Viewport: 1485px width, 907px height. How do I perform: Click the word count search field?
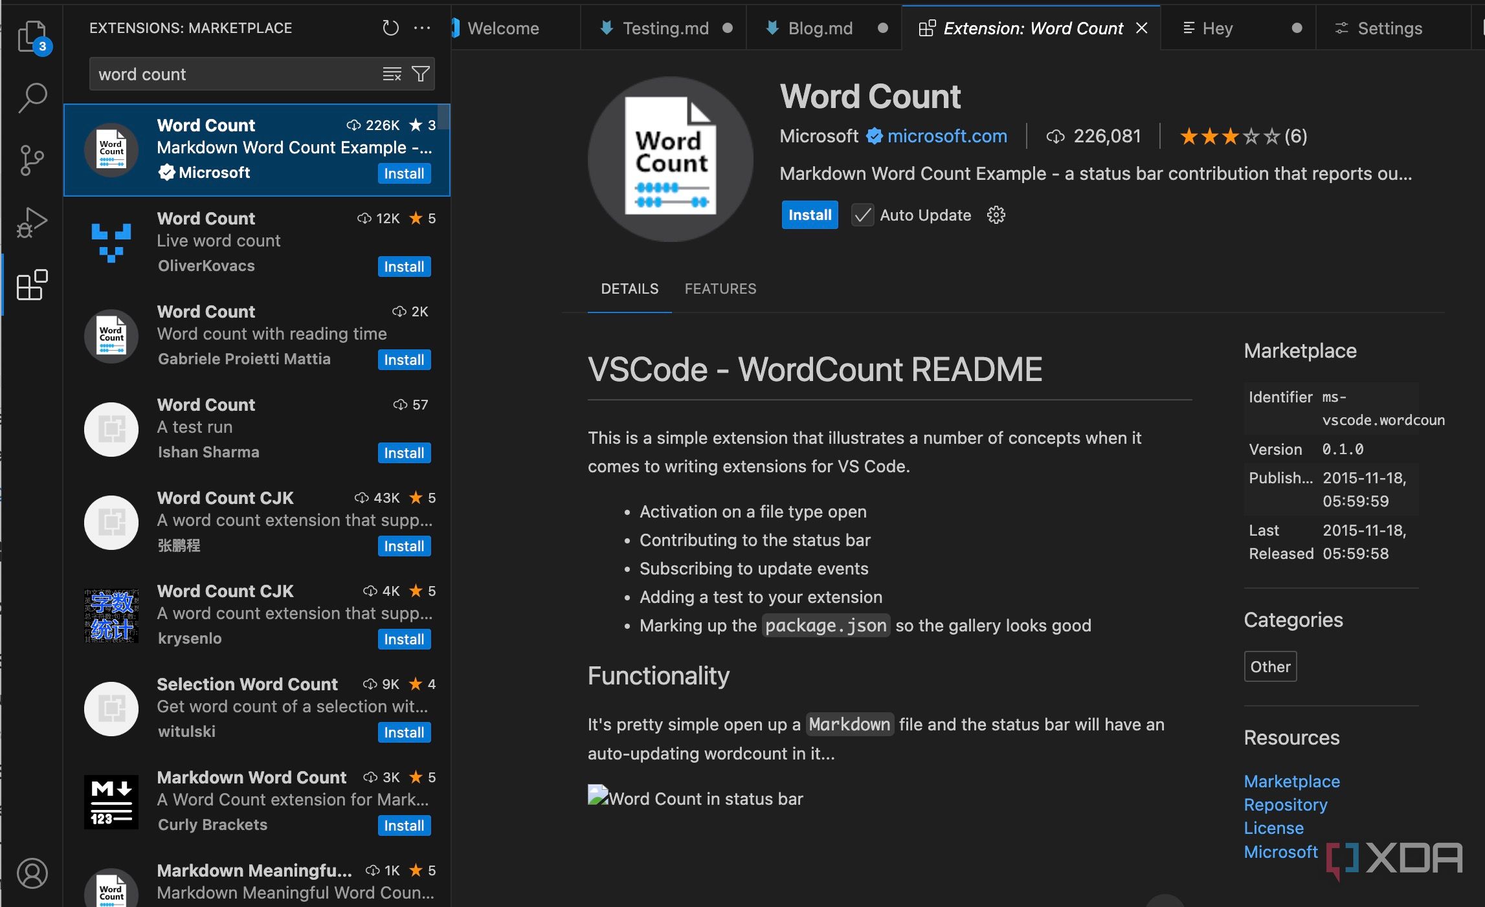click(233, 74)
